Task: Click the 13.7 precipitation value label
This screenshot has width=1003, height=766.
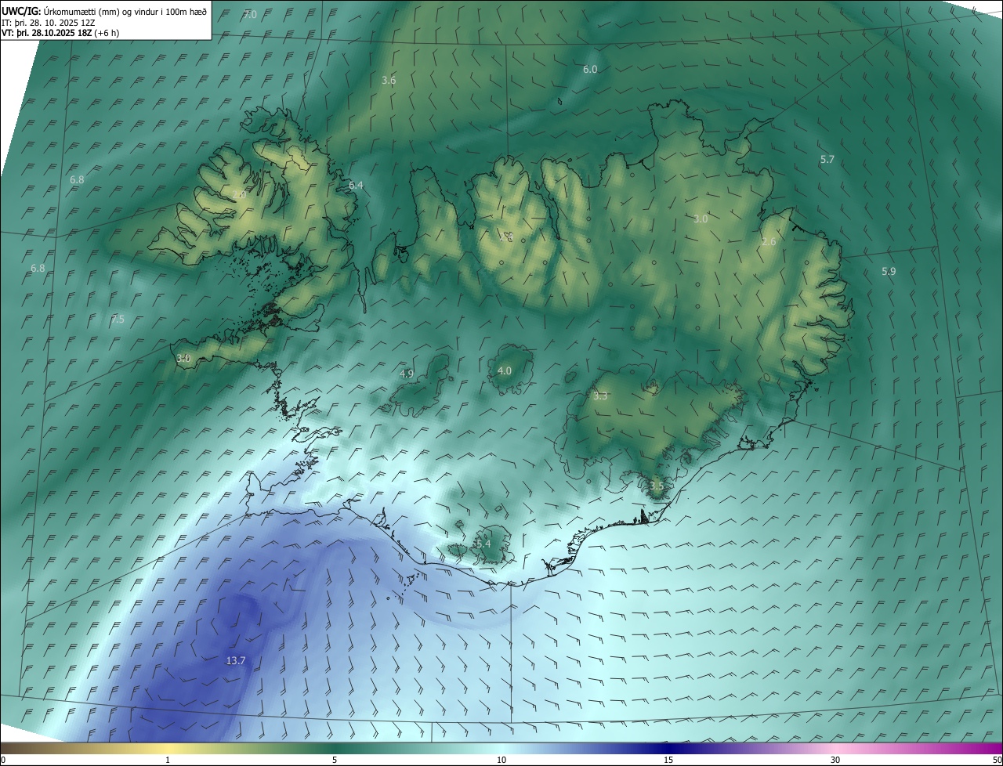Action: click(x=236, y=661)
